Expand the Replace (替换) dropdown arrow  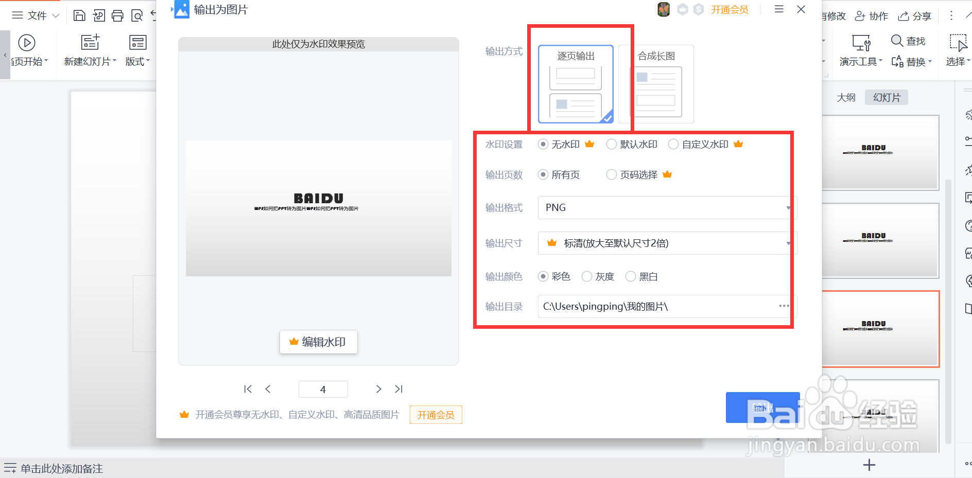click(930, 61)
